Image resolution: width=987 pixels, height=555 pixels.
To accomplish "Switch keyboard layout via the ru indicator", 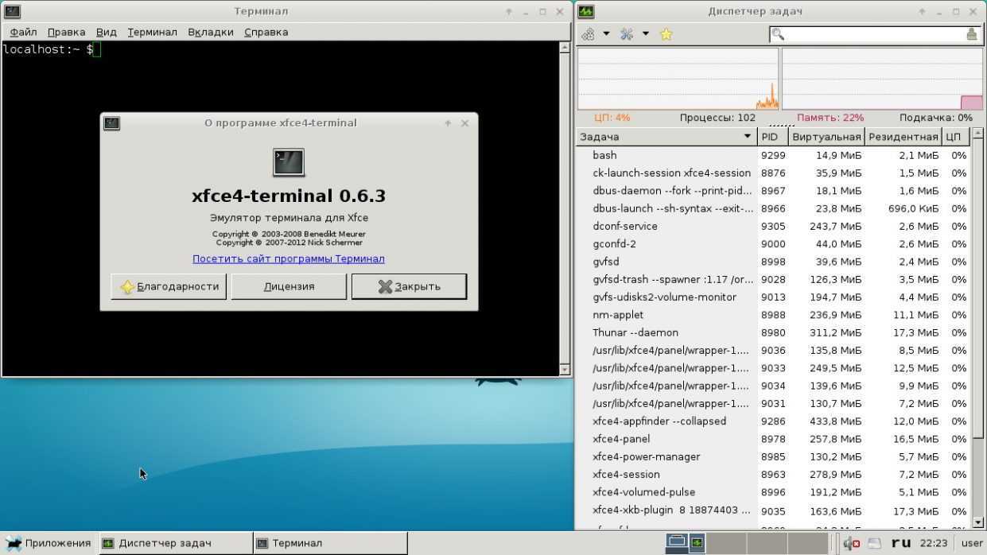I will tap(901, 543).
